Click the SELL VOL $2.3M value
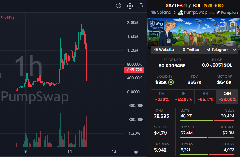Image resolution: width=240 pixels, height=157 pixels. 228,133
